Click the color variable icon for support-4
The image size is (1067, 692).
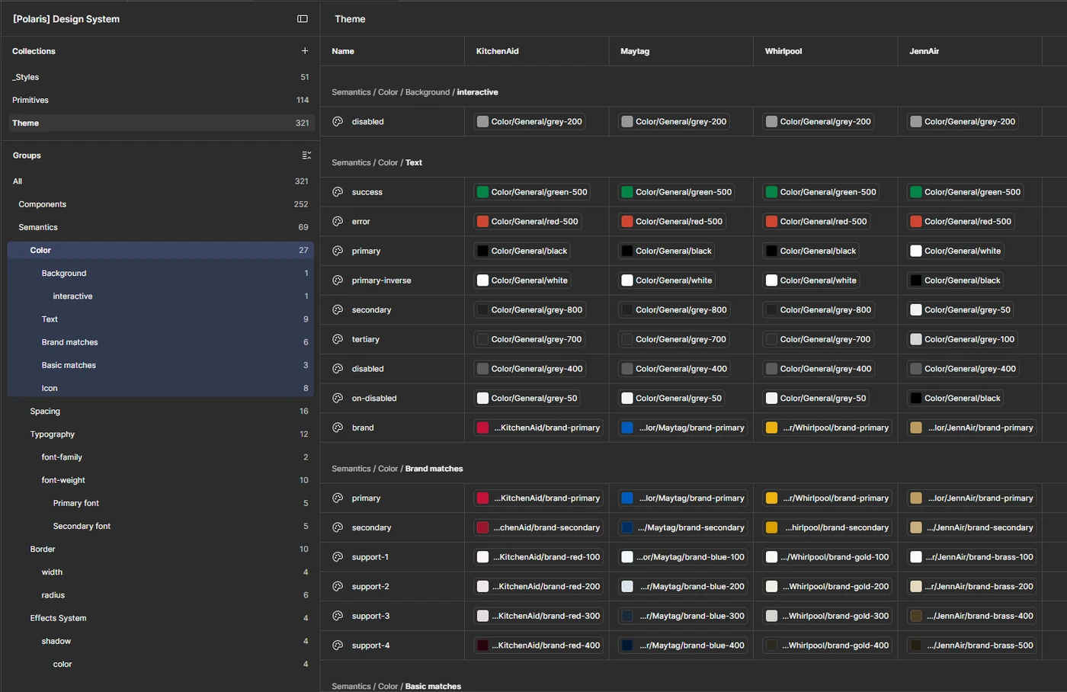[338, 646]
